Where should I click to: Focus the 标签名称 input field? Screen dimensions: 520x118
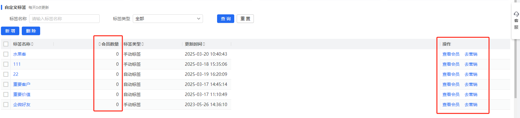point(64,19)
